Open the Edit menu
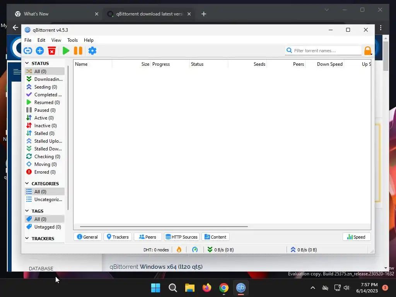The height and width of the screenshot is (297, 396). click(x=41, y=40)
